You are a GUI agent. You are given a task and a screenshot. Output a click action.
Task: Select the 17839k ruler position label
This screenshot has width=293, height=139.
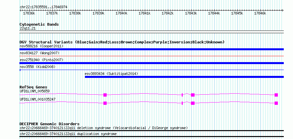98,13
